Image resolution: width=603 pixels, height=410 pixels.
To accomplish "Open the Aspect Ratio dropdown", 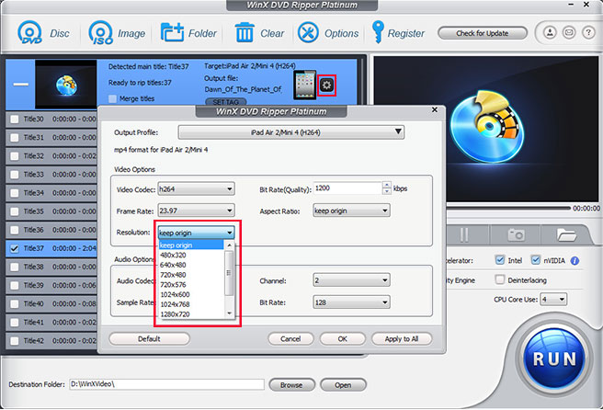I will [351, 211].
